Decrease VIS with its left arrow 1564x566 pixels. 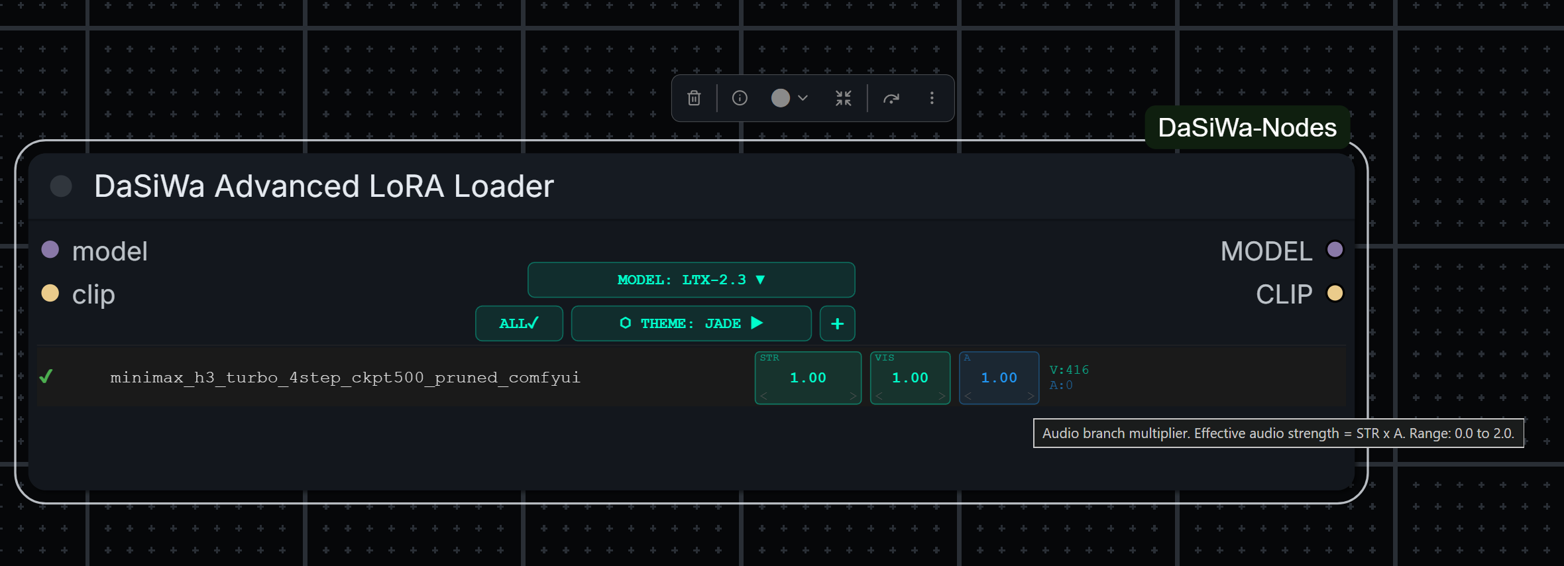[x=879, y=396]
